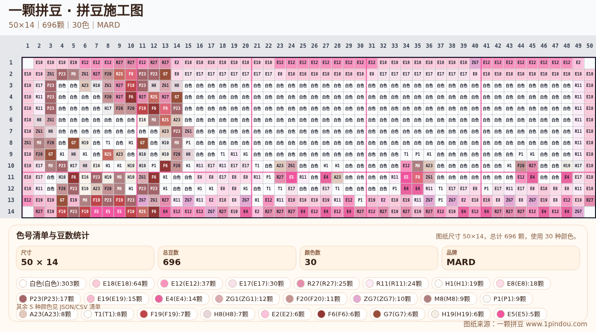Click the 色号清单与豆数统计 heading
The image size is (596, 332).
pos(53,236)
